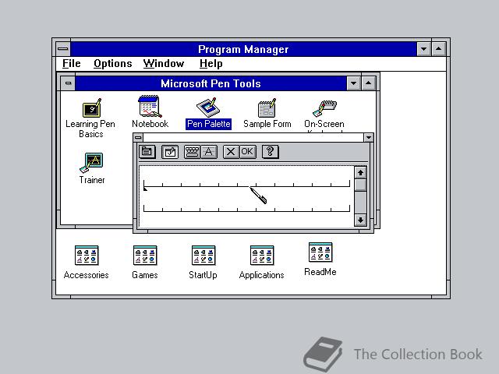Open the Window menu
This screenshot has height=374, width=499.
pos(164,64)
